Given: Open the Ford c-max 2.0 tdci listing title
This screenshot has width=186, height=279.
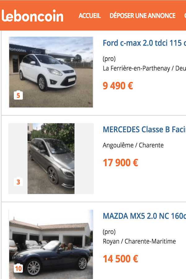Looking at the screenshot, I should pos(144,43).
